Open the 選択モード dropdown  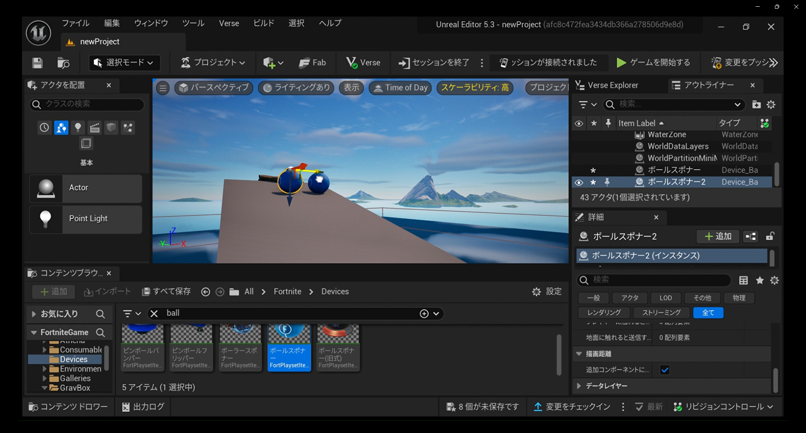124,63
